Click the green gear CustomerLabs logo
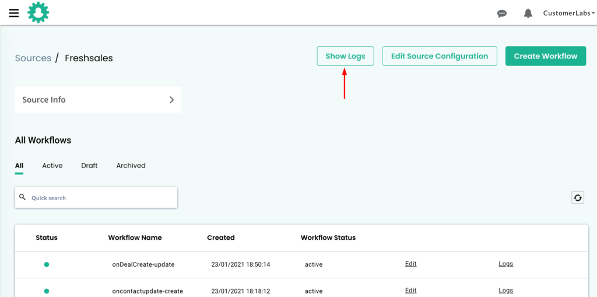 point(38,12)
